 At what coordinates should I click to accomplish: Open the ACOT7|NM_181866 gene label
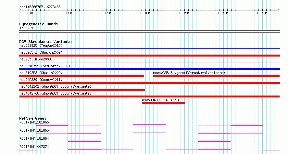(x=34, y=122)
